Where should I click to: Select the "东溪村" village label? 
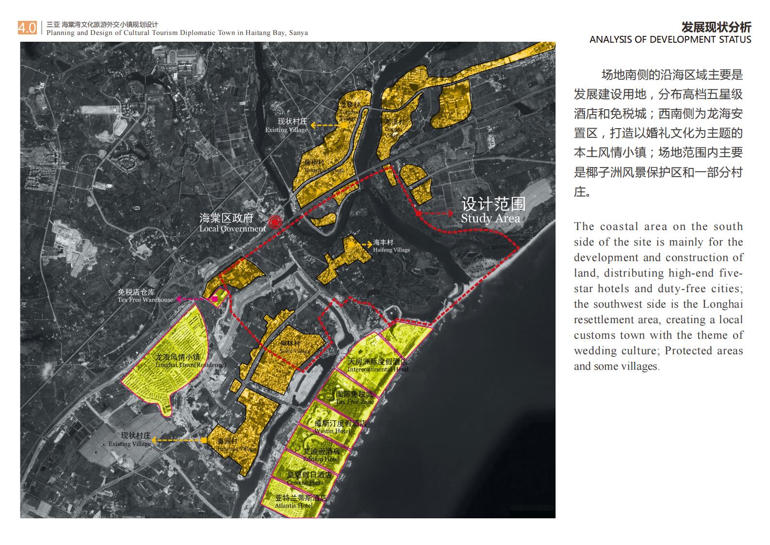[x=395, y=122]
